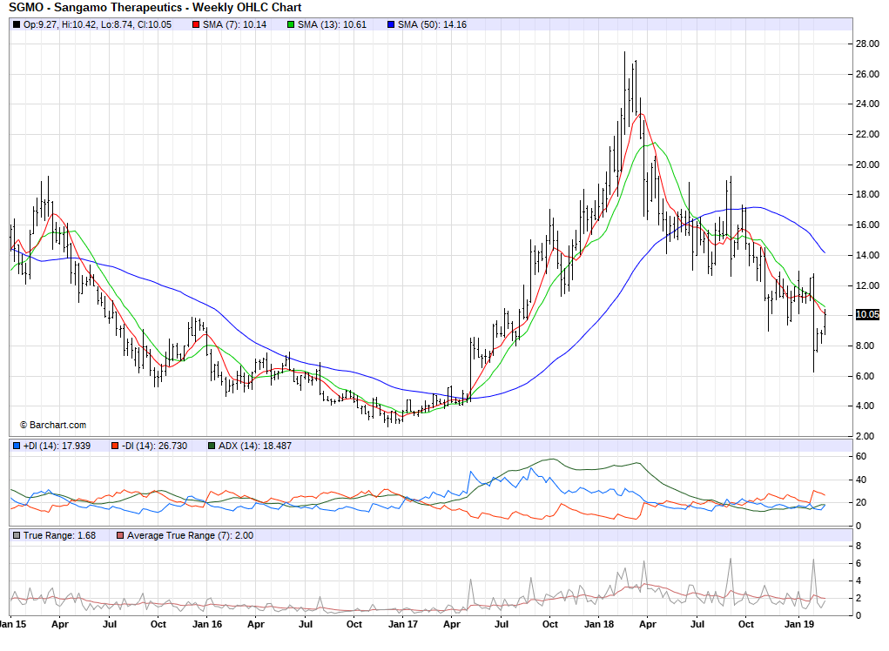Image resolution: width=889 pixels, height=651 pixels.
Task: Click the 22.00 price axis label
Action: coord(867,134)
